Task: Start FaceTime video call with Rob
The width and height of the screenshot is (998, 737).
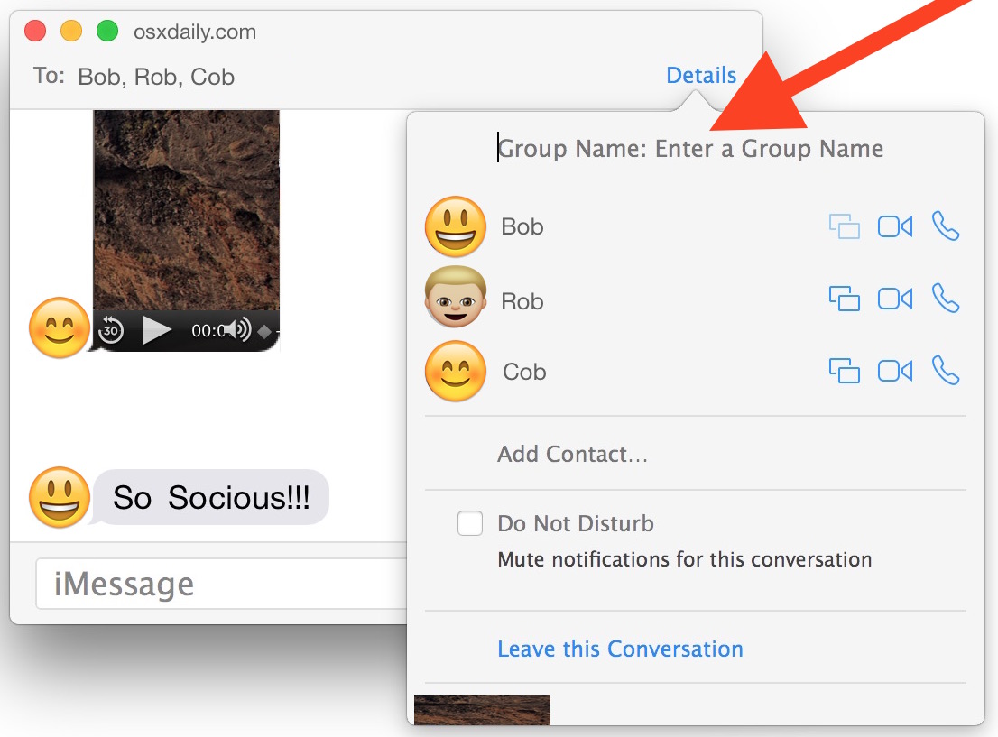Action: [895, 299]
